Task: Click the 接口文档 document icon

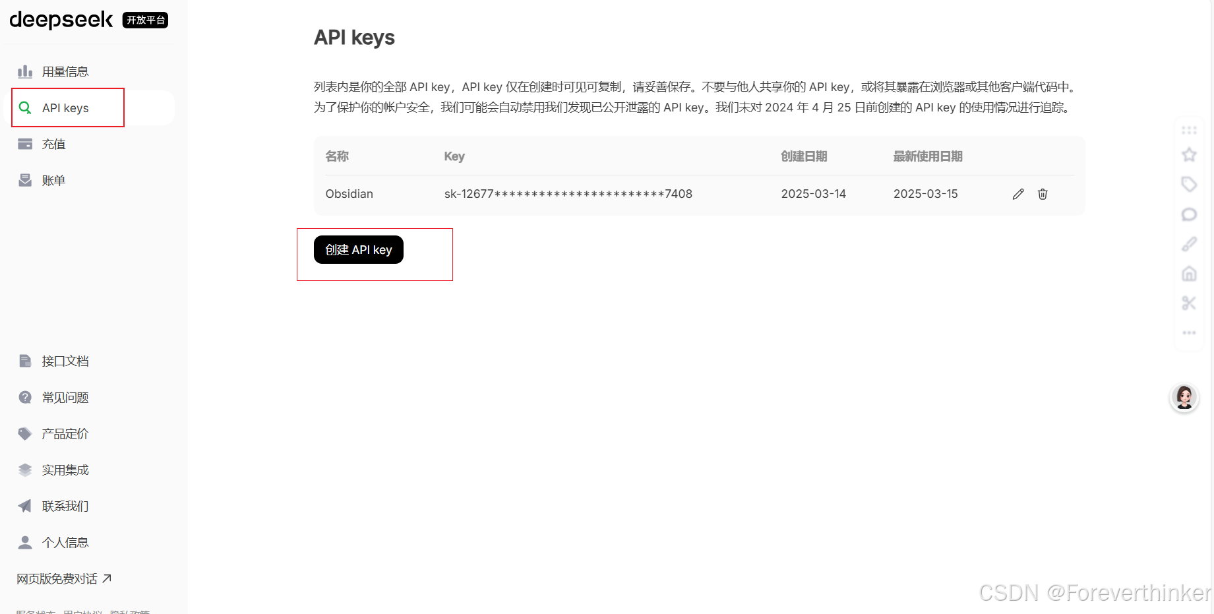Action: click(x=25, y=361)
